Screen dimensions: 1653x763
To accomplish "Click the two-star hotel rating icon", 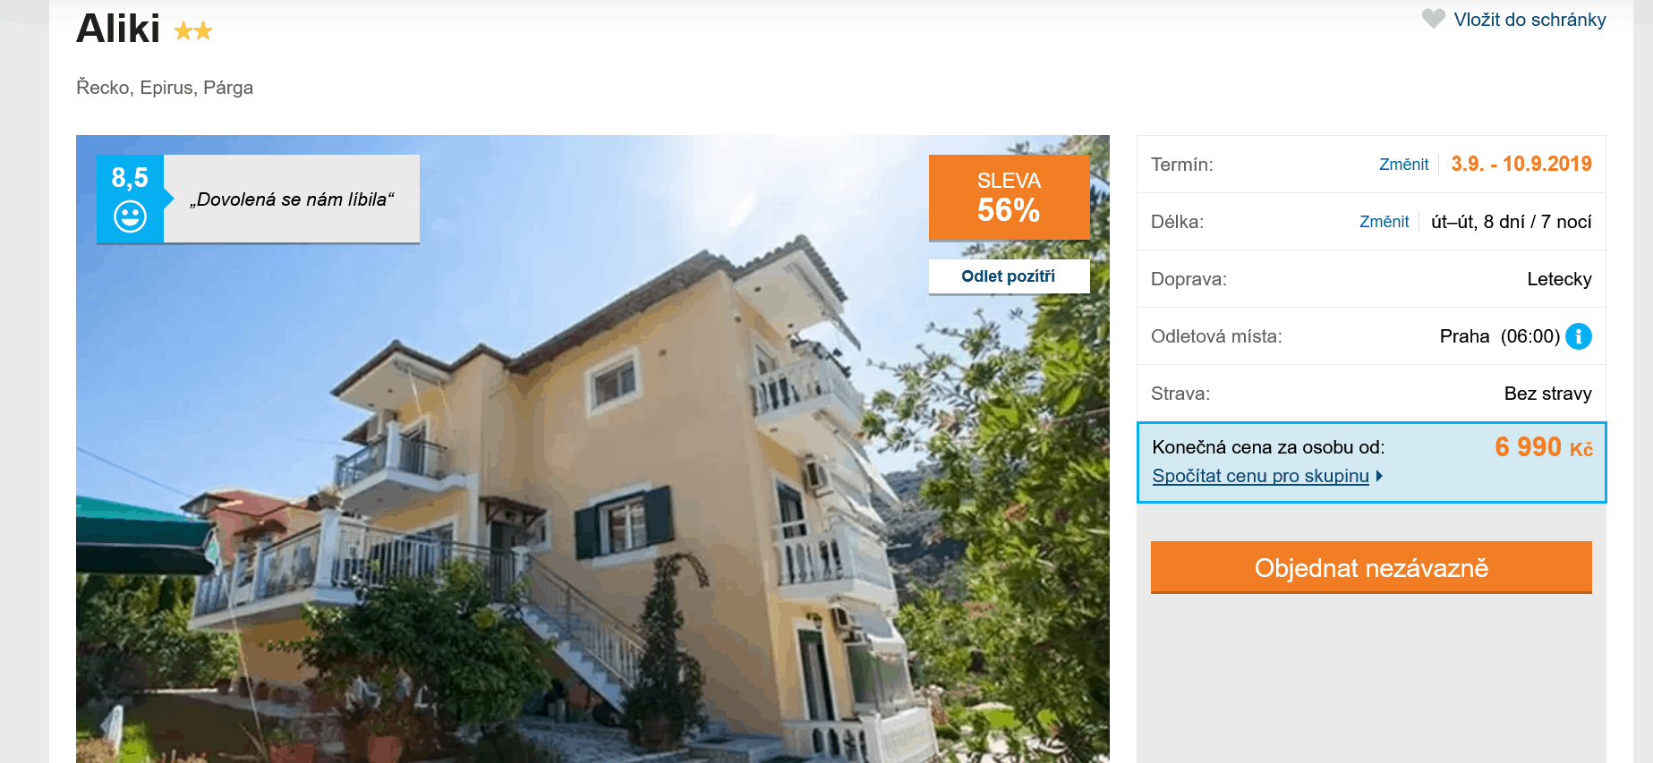I will point(193,31).
